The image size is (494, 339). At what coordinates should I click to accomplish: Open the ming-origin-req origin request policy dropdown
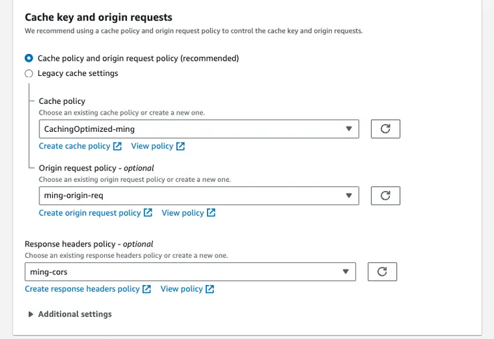tap(199, 195)
